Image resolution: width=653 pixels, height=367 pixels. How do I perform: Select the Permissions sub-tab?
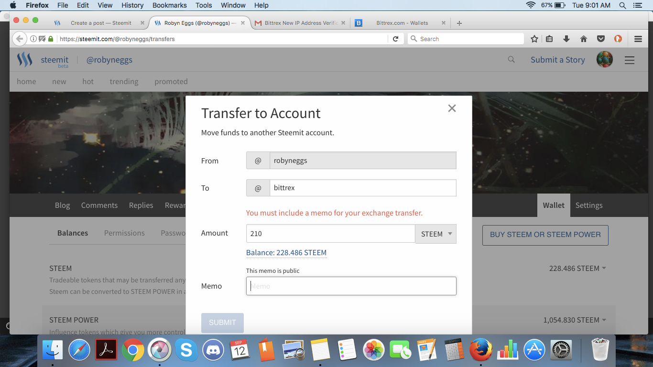(124, 233)
